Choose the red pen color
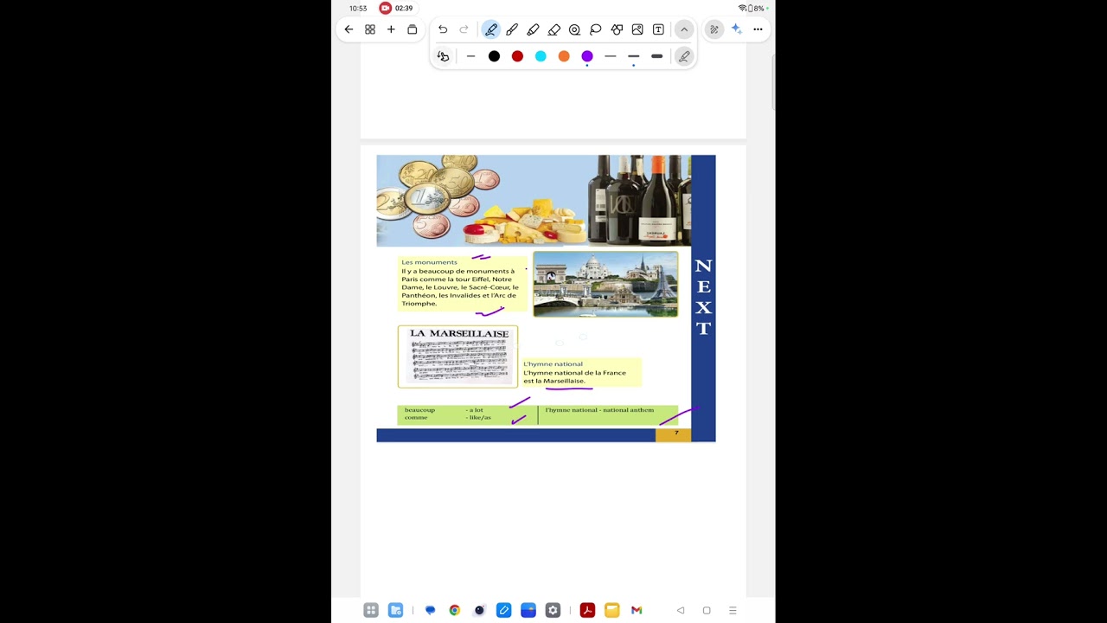The height and width of the screenshot is (623, 1107). coord(517,56)
